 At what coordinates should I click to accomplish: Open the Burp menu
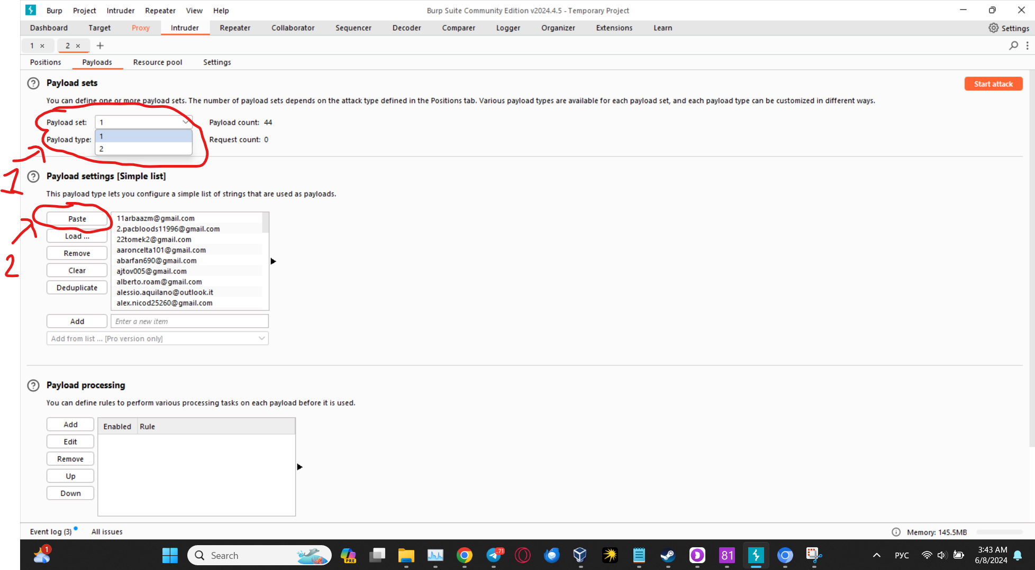click(54, 11)
